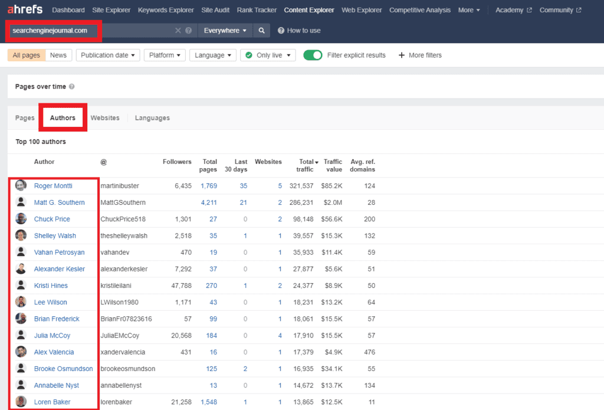Switch to the News filter button
Image resolution: width=604 pixels, height=410 pixels.
(x=58, y=55)
